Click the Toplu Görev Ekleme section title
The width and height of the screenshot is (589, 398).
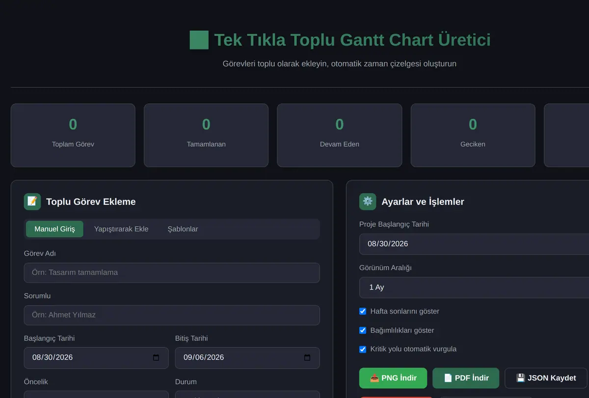91,202
